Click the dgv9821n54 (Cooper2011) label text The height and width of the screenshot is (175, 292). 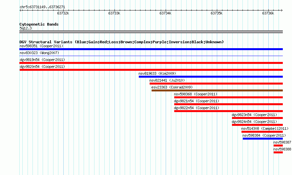pos(197,101)
